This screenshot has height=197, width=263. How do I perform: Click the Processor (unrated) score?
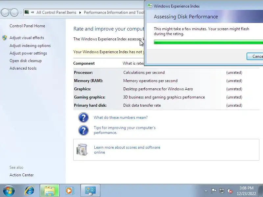tap(234, 73)
